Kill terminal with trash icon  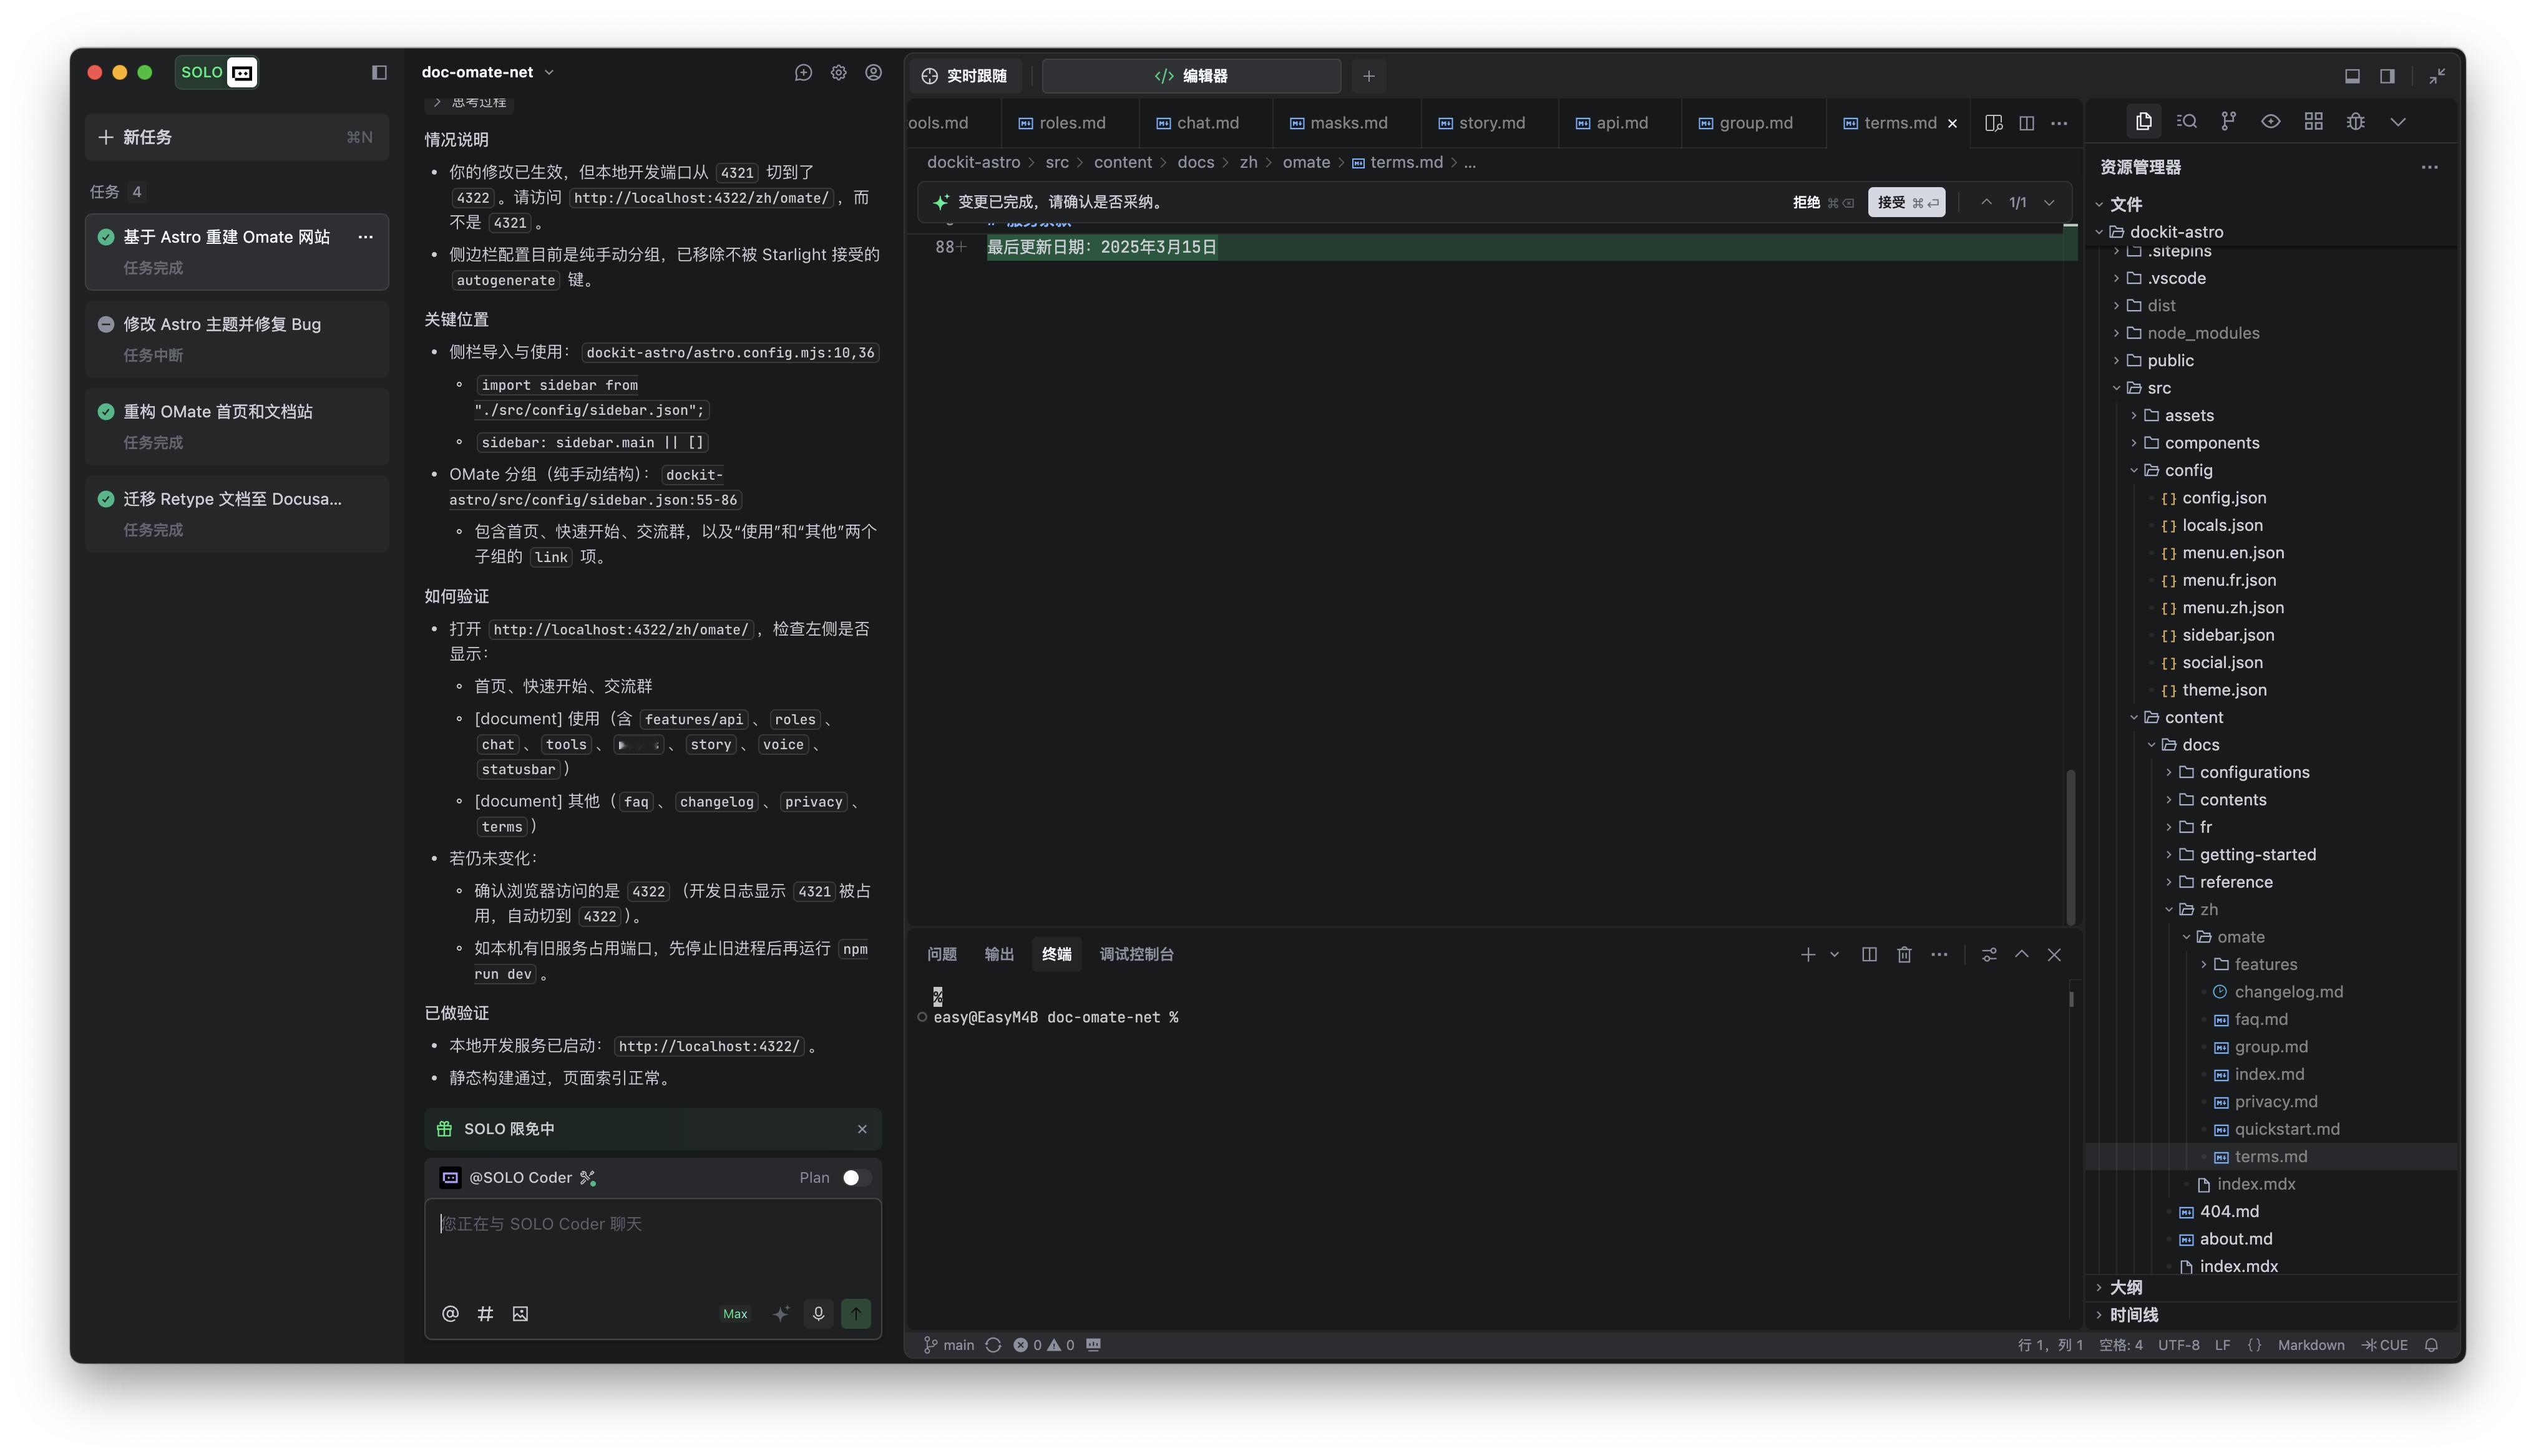[1904, 954]
